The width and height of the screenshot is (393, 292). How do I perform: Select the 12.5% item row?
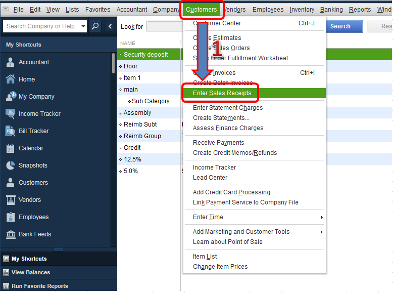tap(149, 159)
